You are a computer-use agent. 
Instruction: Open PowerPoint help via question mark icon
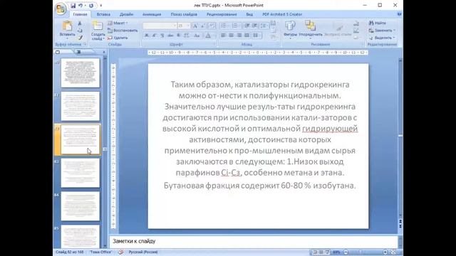point(399,14)
